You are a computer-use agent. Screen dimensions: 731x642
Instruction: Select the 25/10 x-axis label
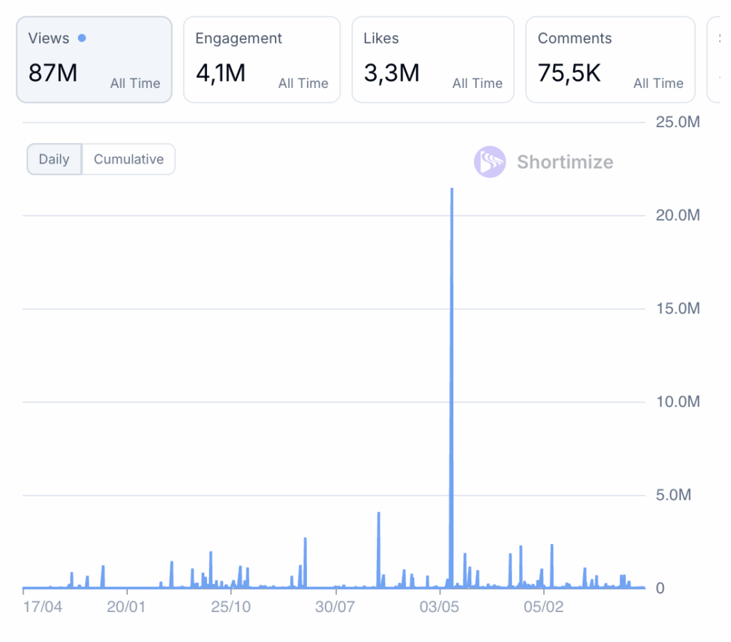(x=231, y=607)
